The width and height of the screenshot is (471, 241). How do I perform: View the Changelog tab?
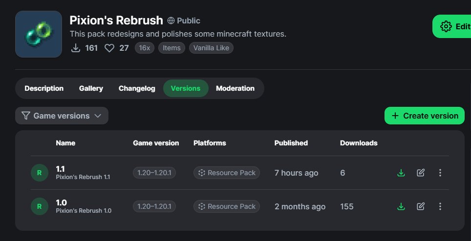point(137,88)
